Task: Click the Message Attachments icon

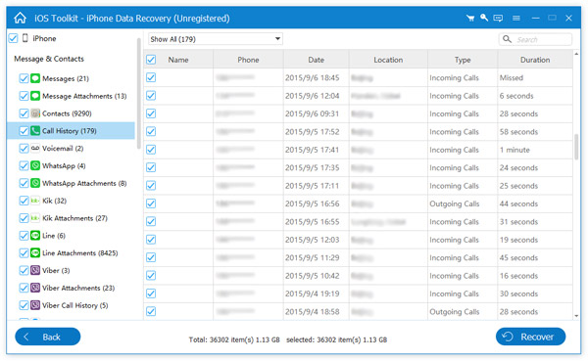Action: coord(35,96)
